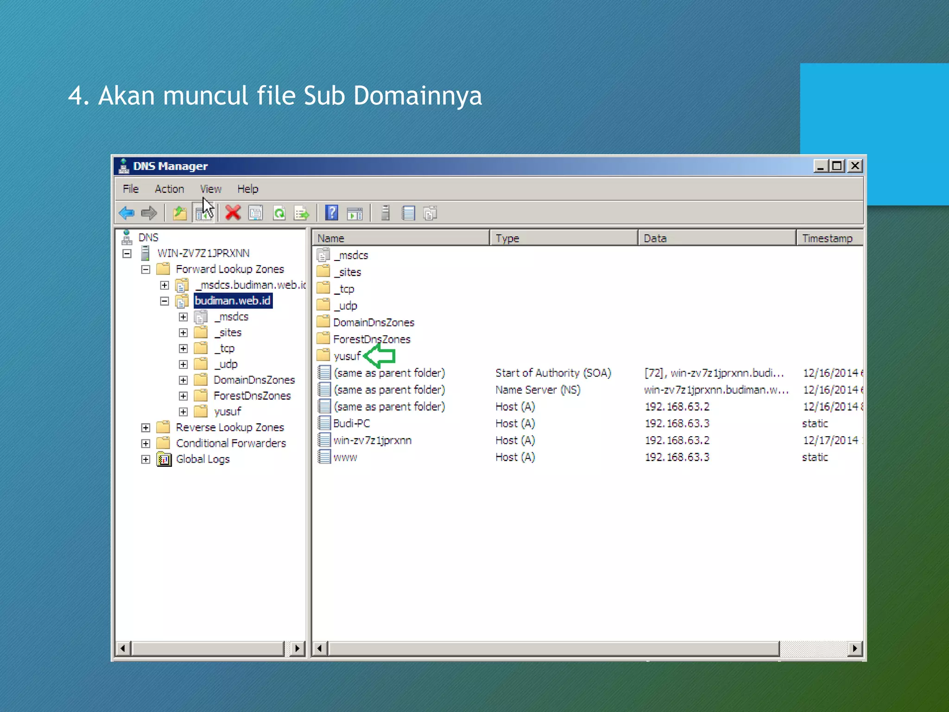Viewport: 949px width, 712px height.
Task: Toggle the show/hide console tree icon
Action: [202, 213]
